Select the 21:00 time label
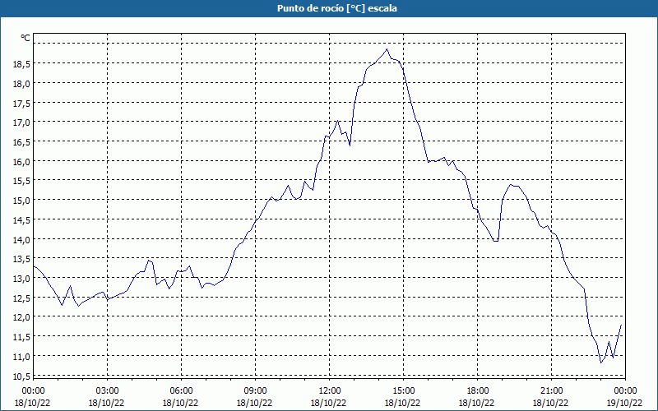Viewport: 658px width, 411px height. (551, 391)
